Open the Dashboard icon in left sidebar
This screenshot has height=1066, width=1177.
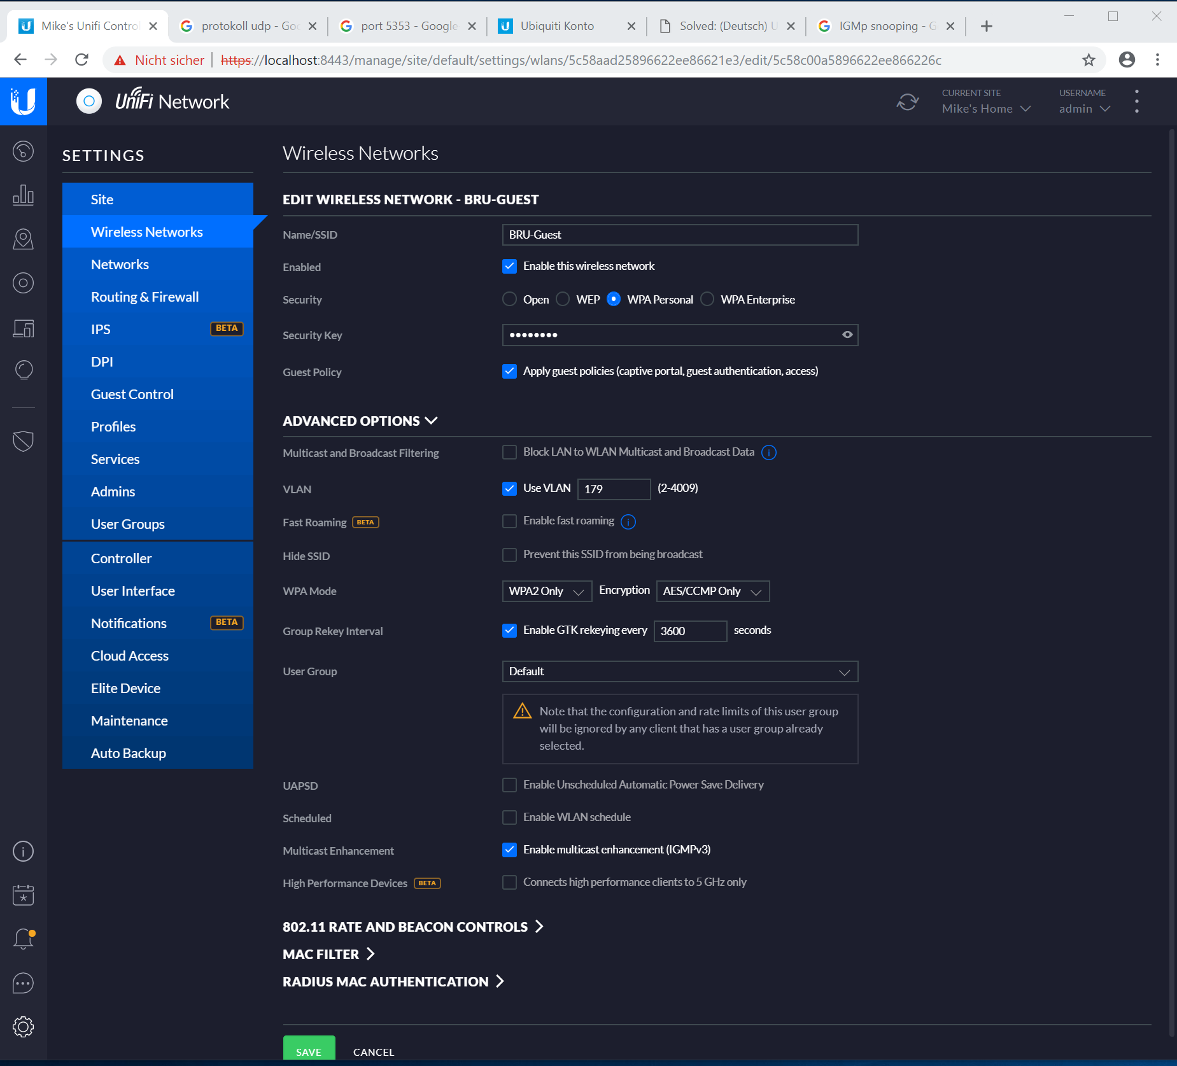point(23,151)
